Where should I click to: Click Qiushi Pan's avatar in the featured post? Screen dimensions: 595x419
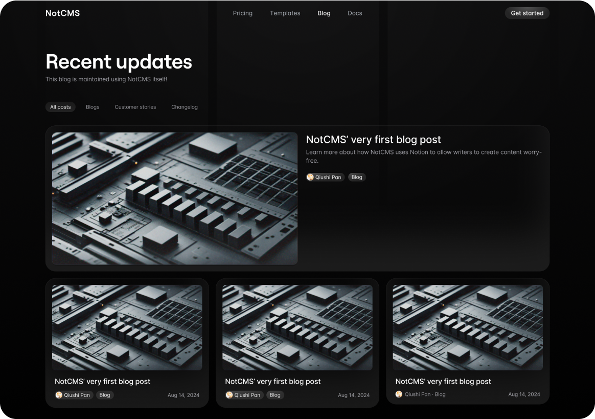[310, 177]
